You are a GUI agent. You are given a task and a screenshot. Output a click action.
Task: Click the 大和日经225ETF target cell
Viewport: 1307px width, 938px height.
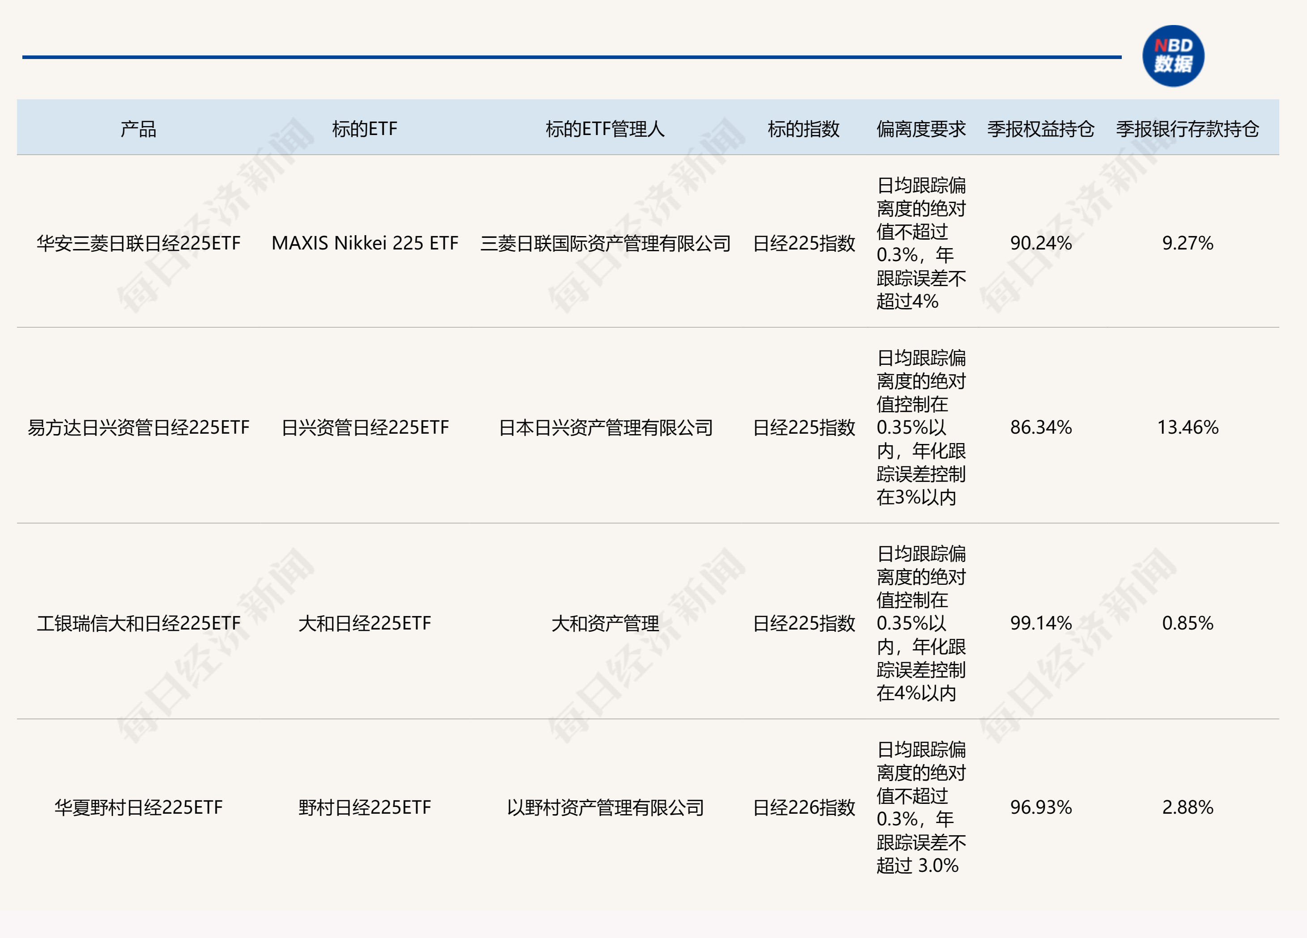pyautogui.click(x=364, y=623)
